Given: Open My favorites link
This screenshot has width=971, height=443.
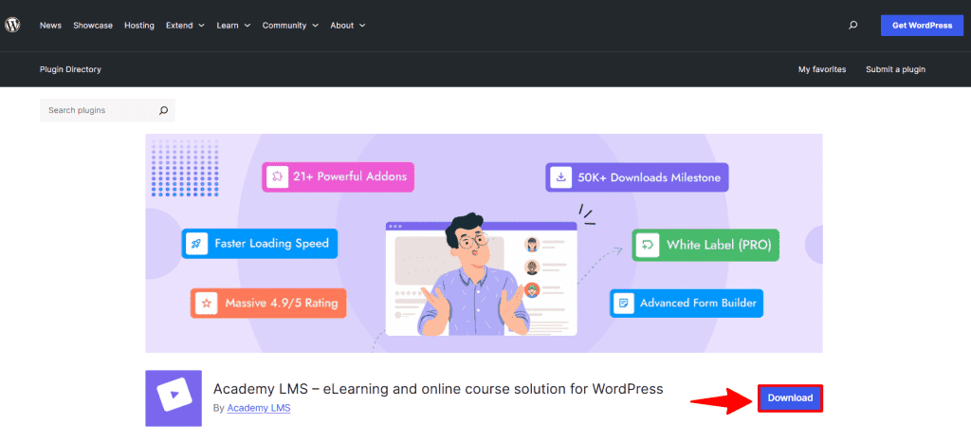Looking at the screenshot, I should coord(822,69).
